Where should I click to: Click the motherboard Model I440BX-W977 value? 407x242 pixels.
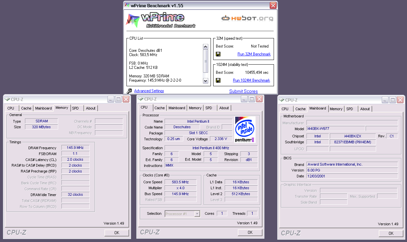(335, 129)
